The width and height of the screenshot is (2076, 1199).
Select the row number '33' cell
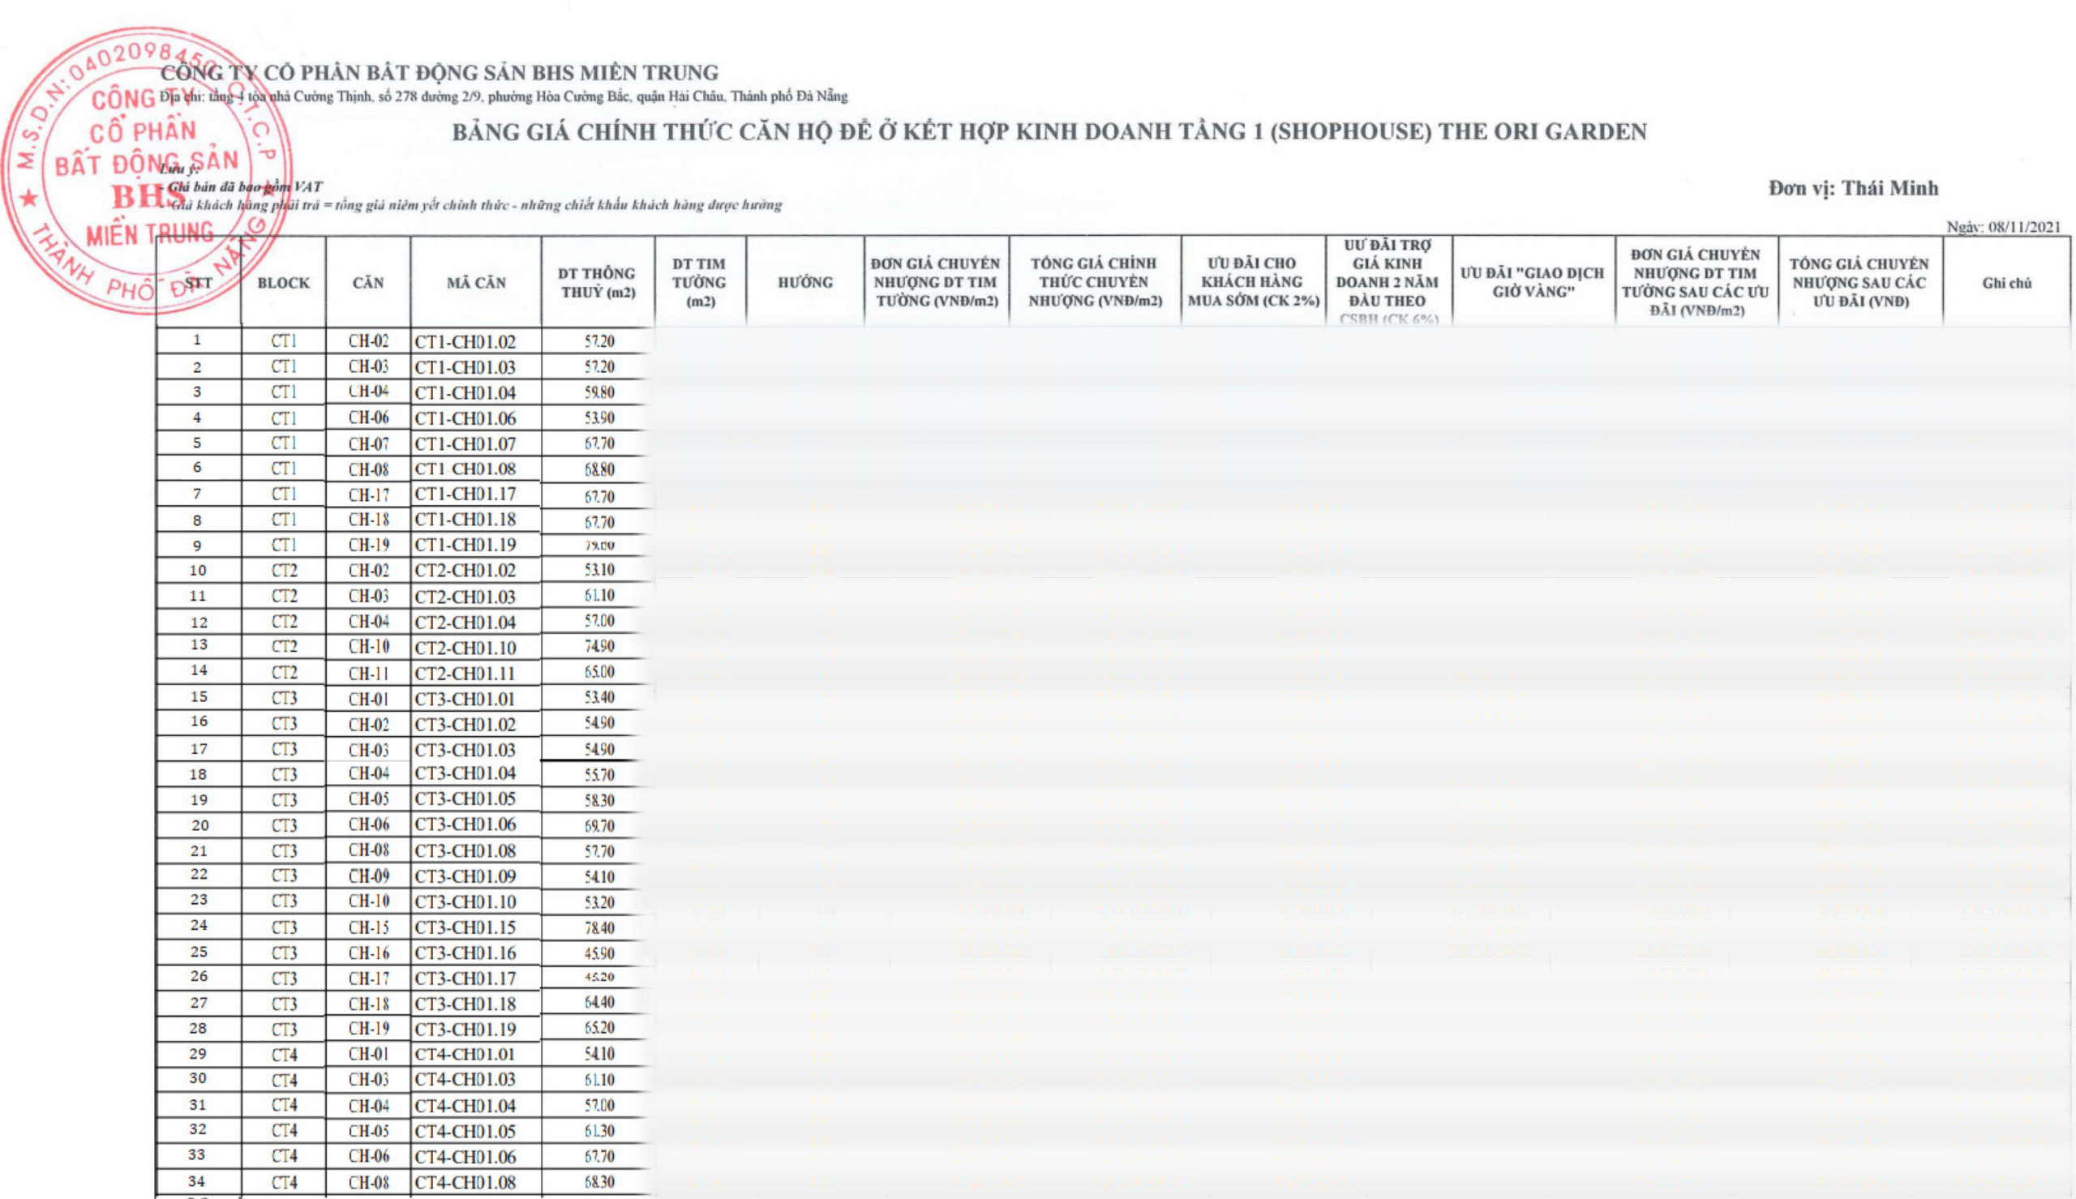[x=198, y=1155]
